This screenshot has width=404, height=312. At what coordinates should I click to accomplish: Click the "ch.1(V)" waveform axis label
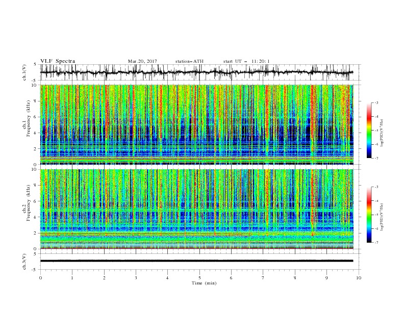24,72
